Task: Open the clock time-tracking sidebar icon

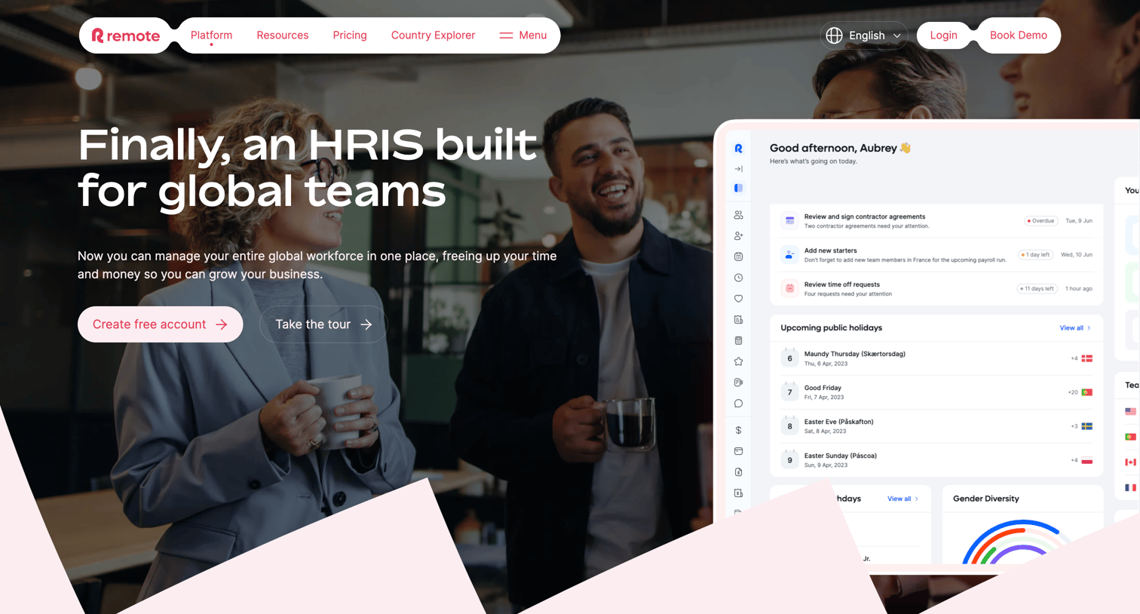Action: coord(738,278)
